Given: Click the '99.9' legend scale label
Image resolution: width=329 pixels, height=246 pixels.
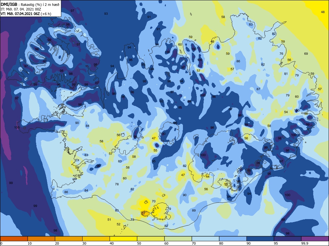Looking at the screenshot, I should click(x=304, y=243).
